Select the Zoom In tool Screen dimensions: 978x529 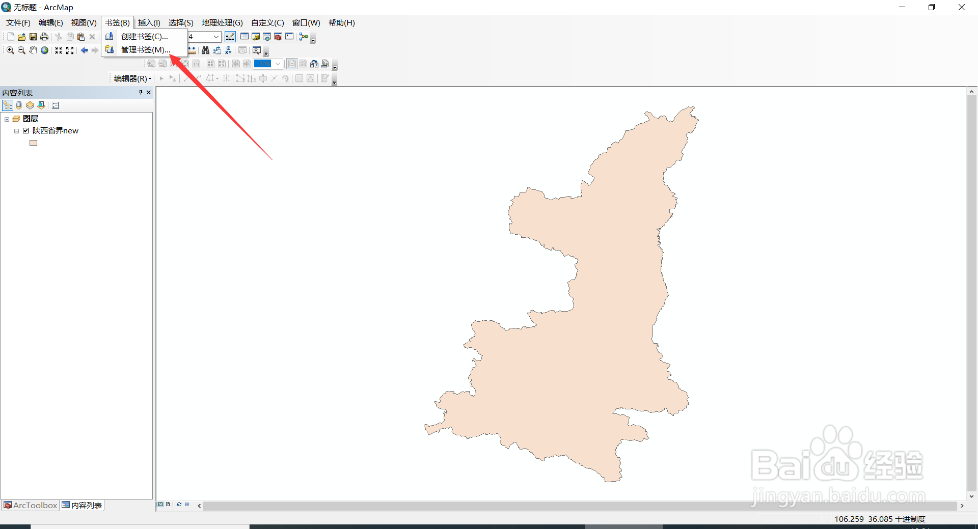(10, 50)
